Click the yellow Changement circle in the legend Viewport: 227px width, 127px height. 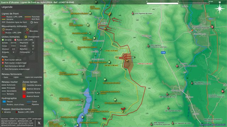[x=26, y=37]
